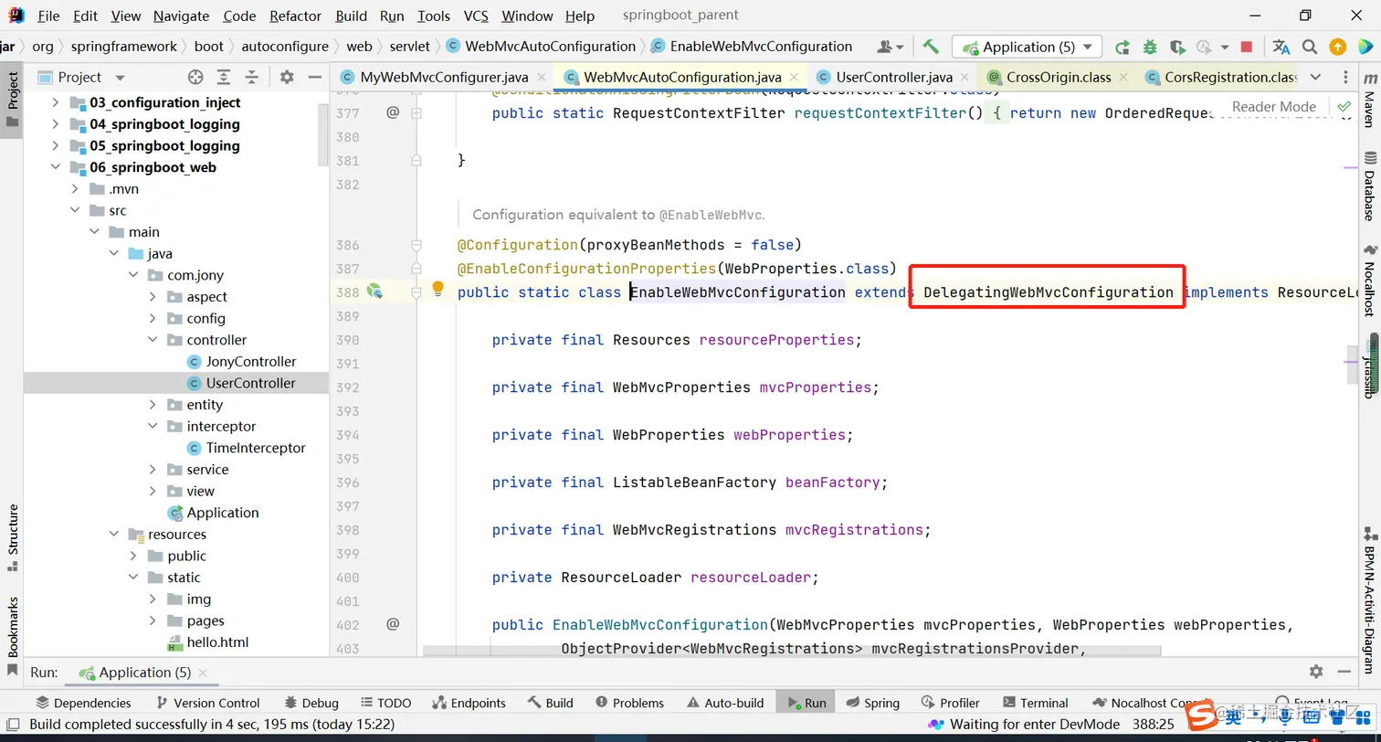Click the Spring bean gutter icon on line 388
The width and height of the screenshot is (1381, 742).
point(374,291)
